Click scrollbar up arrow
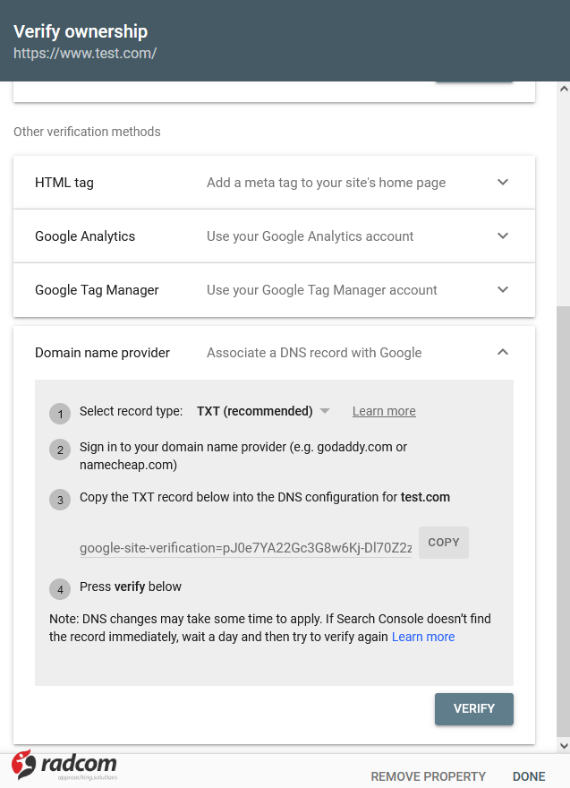The height and width of the screenshot is (788, 570). [563, 90]
